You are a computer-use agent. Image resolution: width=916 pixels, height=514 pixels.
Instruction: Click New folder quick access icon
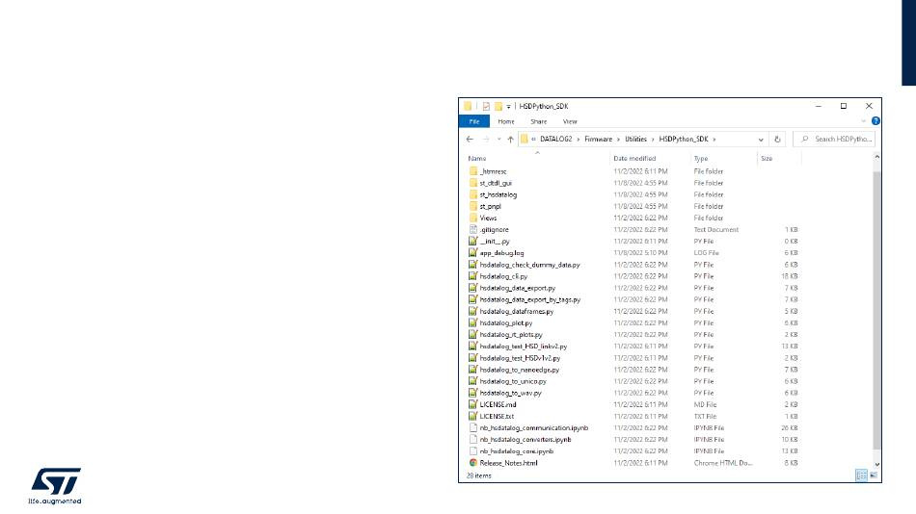tap(498, 106)
